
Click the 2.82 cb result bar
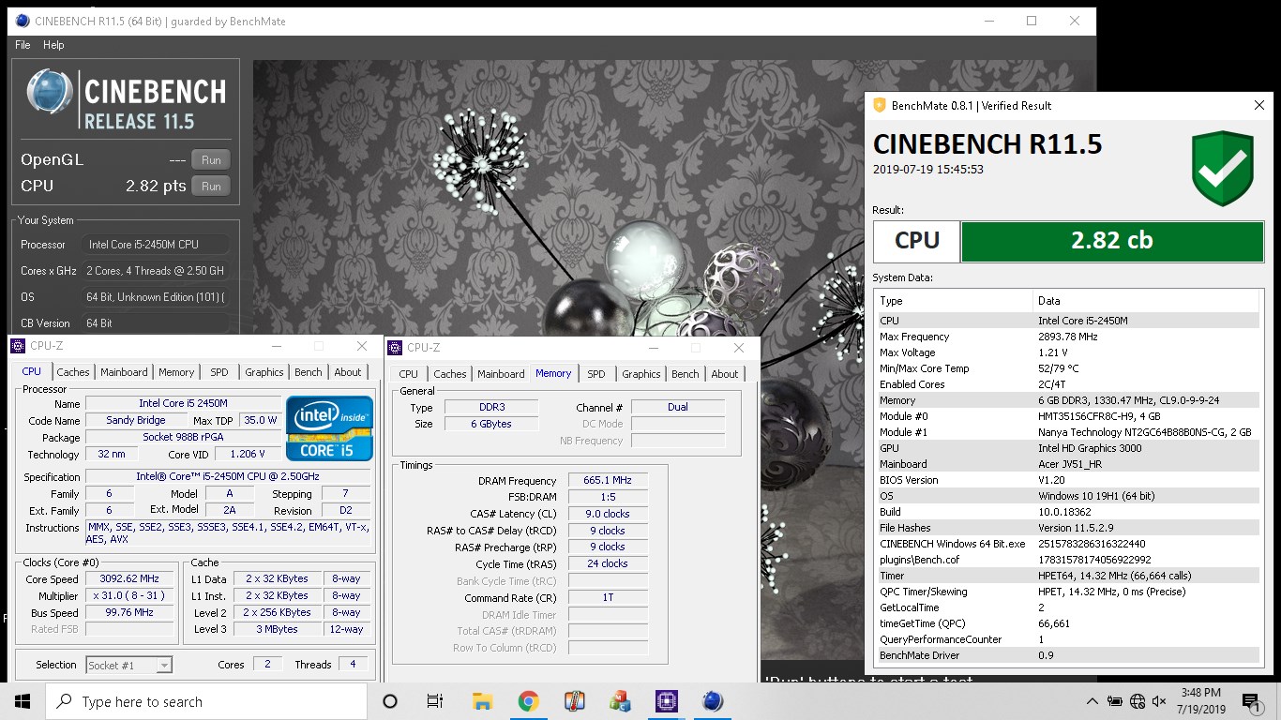[x=1112, y=241]
